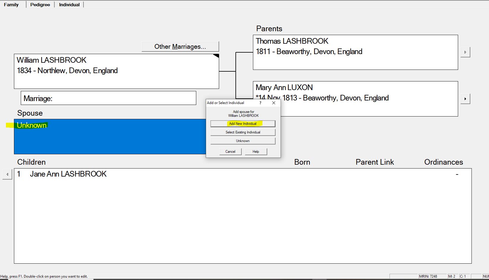Open the Other Marriages button
Viewport: 489px width, 280px height.
[x=180, y=46]
